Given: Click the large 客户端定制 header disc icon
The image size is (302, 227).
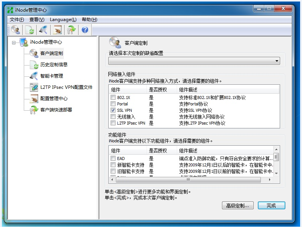Looking at the screenshot, I should 115,43.
